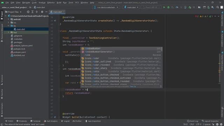Viewport: 224px width, 126px height.
Task: Expand the test folder
Action: tap(8, 33)
